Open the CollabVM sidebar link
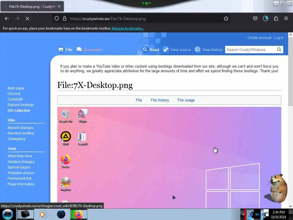The height and width of the screenshot is (220, 293). [15, 99]
